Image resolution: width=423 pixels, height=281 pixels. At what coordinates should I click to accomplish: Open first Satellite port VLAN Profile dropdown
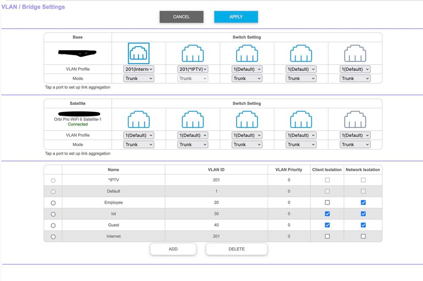coord(139,135)
